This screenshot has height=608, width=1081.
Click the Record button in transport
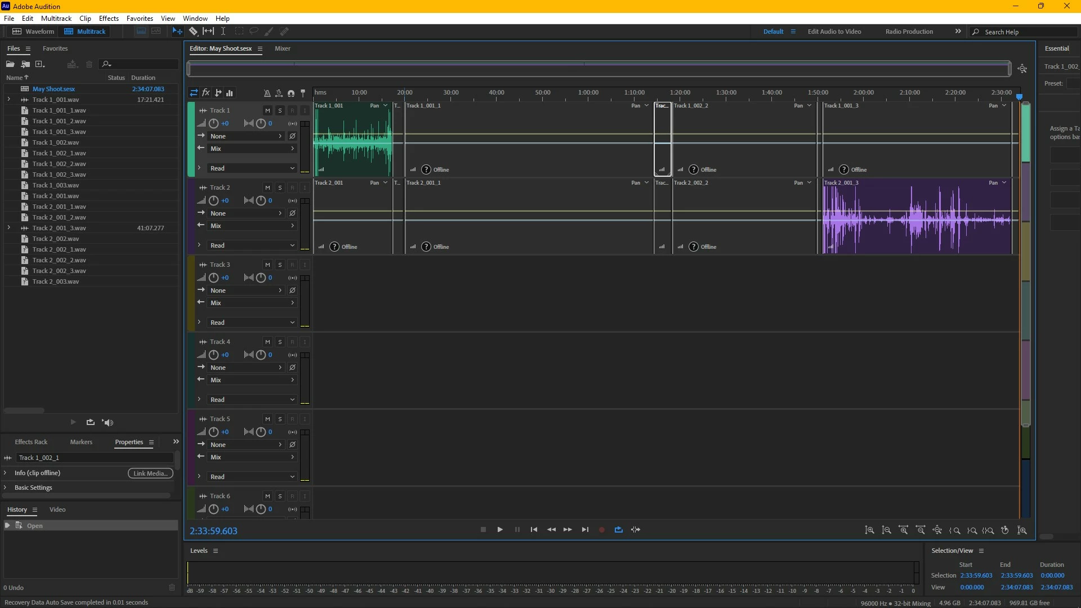coord(601,530)
